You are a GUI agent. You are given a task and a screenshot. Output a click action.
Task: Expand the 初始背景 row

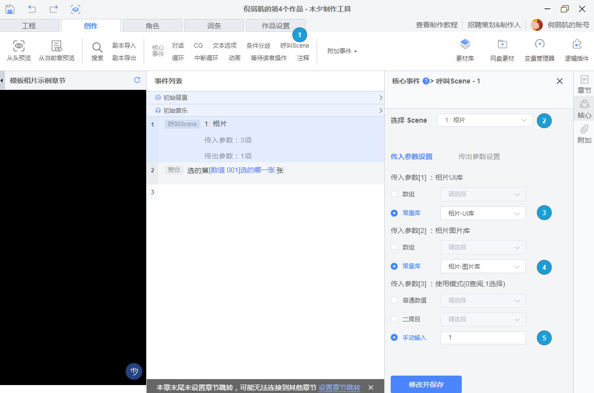380,98
